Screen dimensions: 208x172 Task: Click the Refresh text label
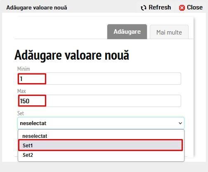click(160, 7)
